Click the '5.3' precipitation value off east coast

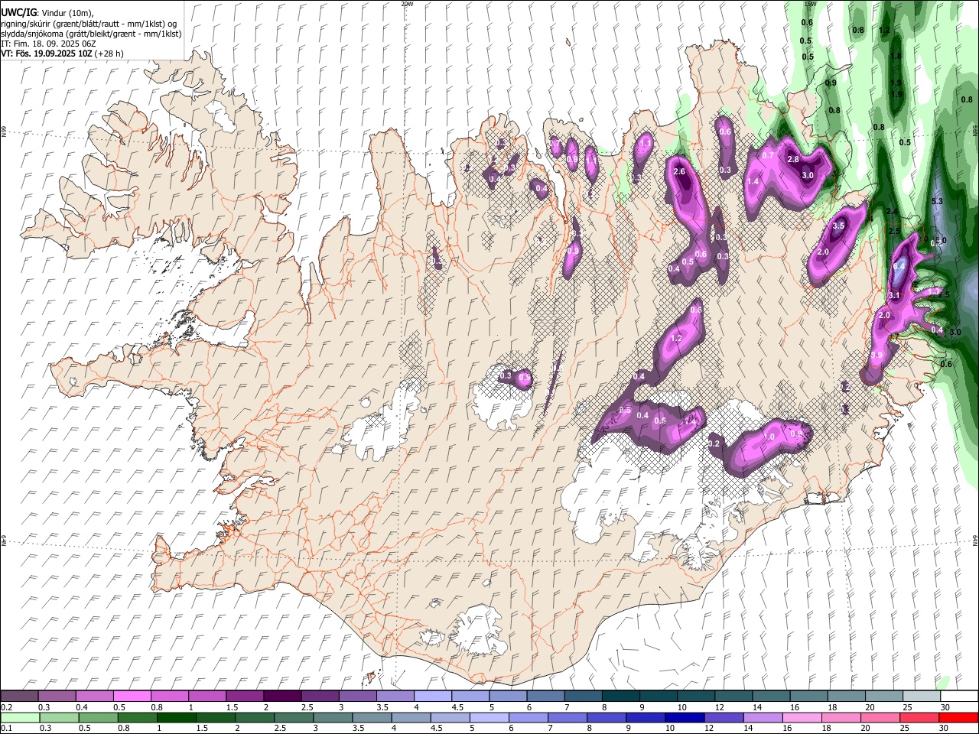point(937,201)
